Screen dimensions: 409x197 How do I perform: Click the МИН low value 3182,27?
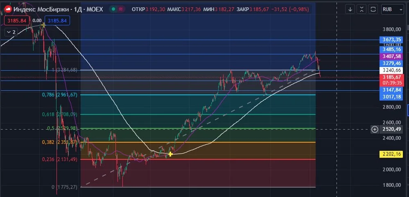click(x=225, y=9)
